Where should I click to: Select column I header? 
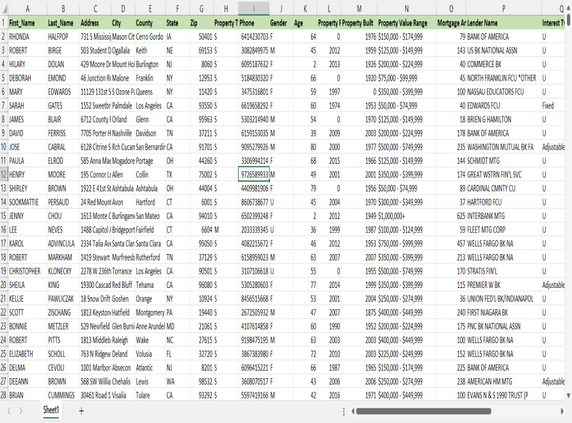coord(254,9)
